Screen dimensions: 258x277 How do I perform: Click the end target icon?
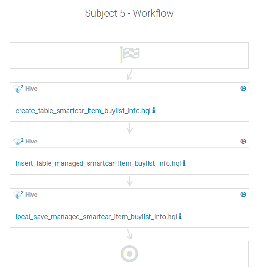coord(129,254)
